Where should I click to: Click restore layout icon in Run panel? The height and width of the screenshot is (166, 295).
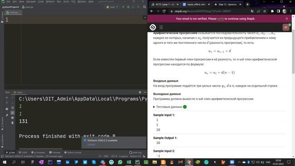pyautogui.click(x=7, y=109)
